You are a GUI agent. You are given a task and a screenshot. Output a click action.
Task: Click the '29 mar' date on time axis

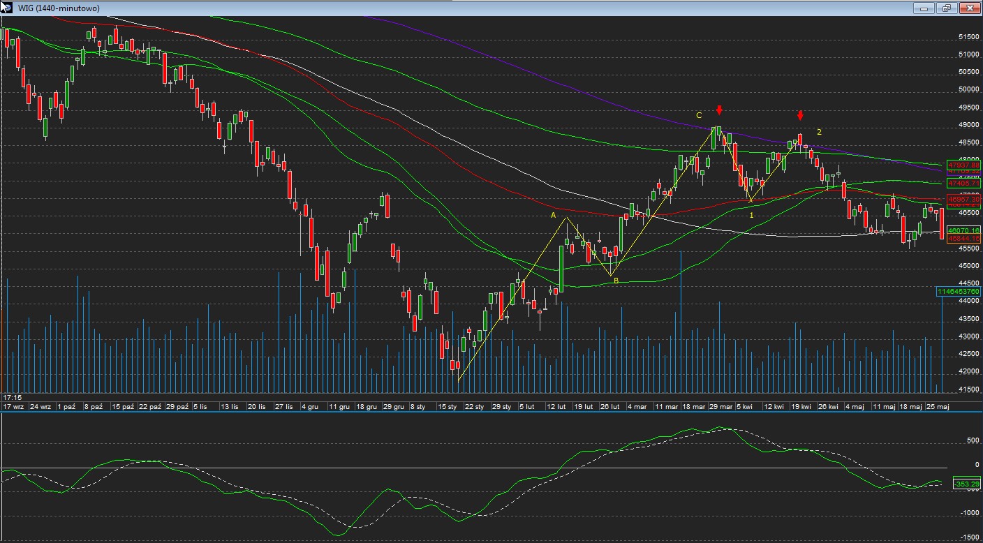coord(721,406)
